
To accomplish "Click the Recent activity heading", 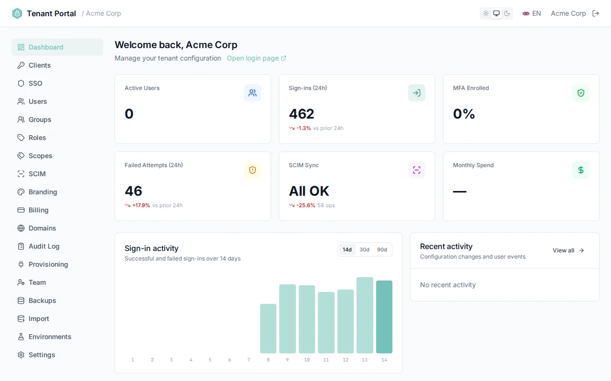I will 446,246.
